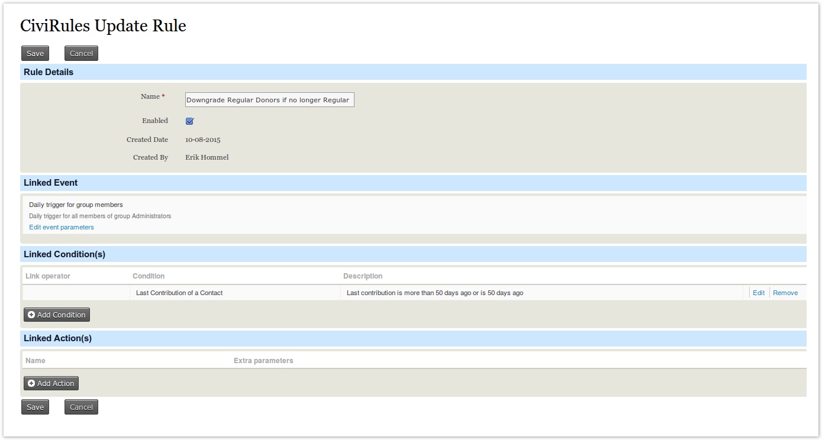
Task: Click the bottom Save button
Action: [x=35, y=407]
